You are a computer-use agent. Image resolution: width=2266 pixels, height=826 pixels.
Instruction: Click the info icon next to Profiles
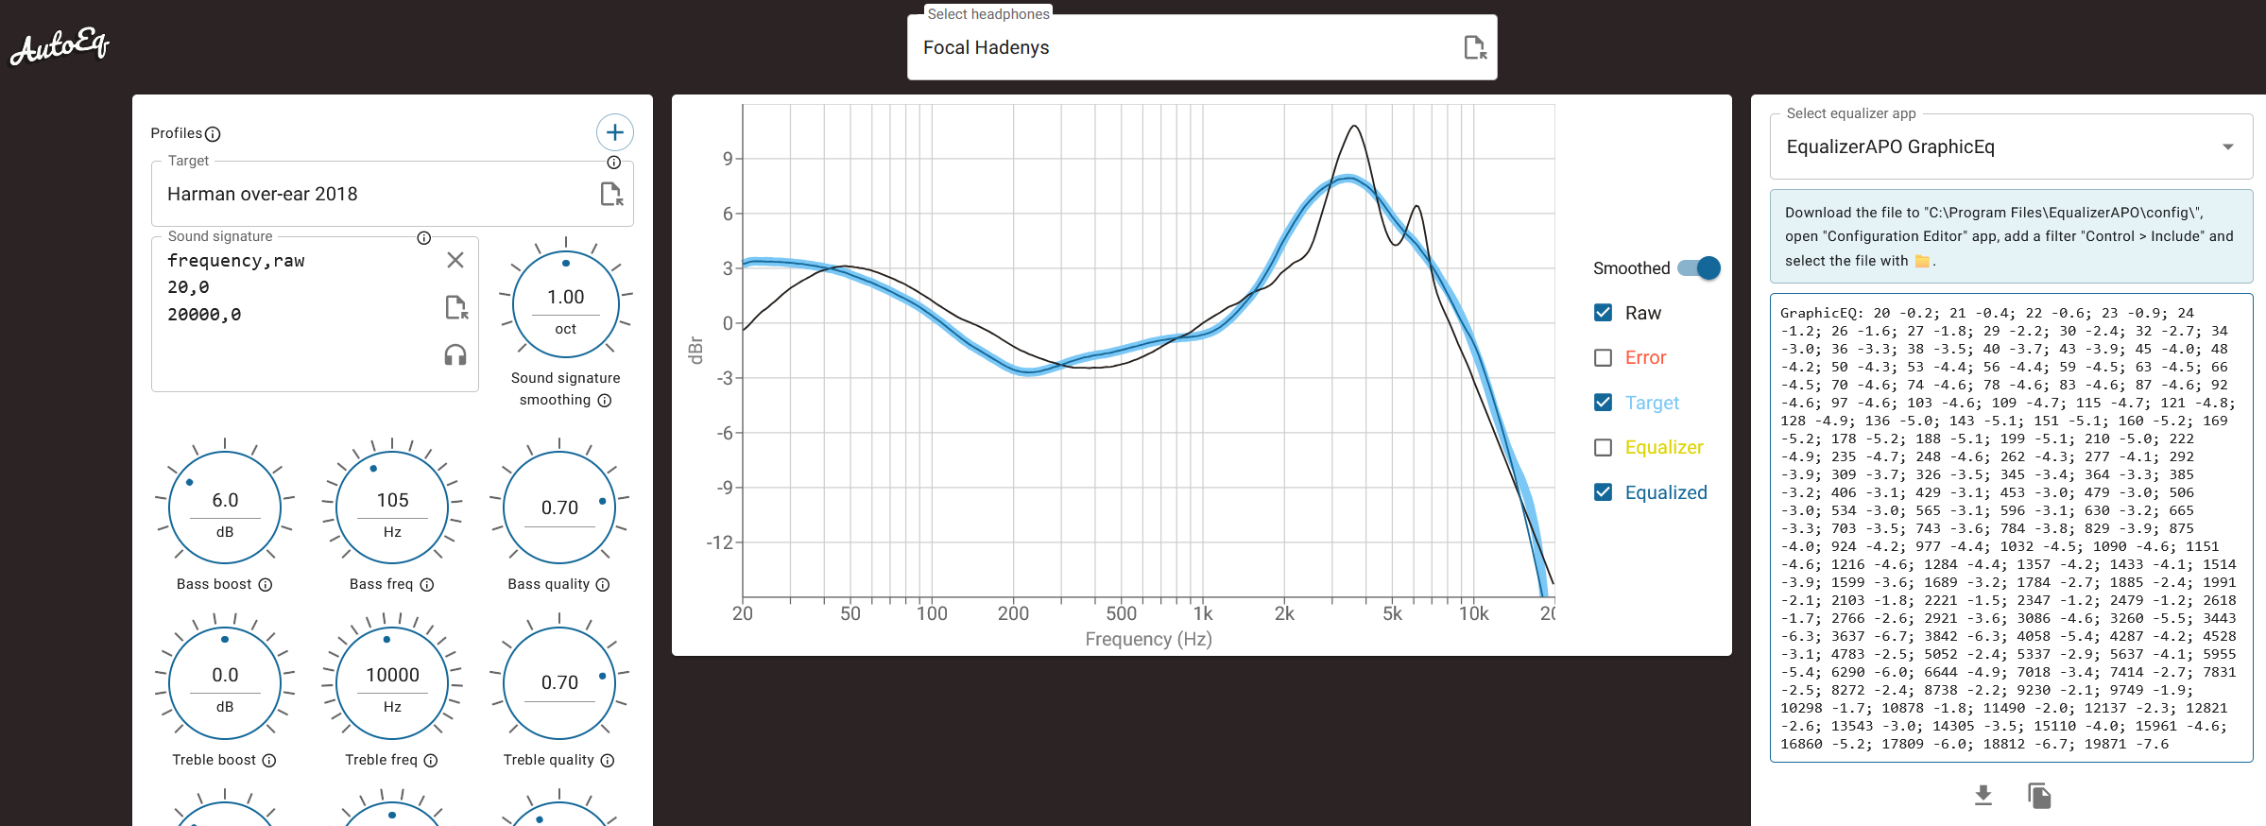[x=214, y=134]
